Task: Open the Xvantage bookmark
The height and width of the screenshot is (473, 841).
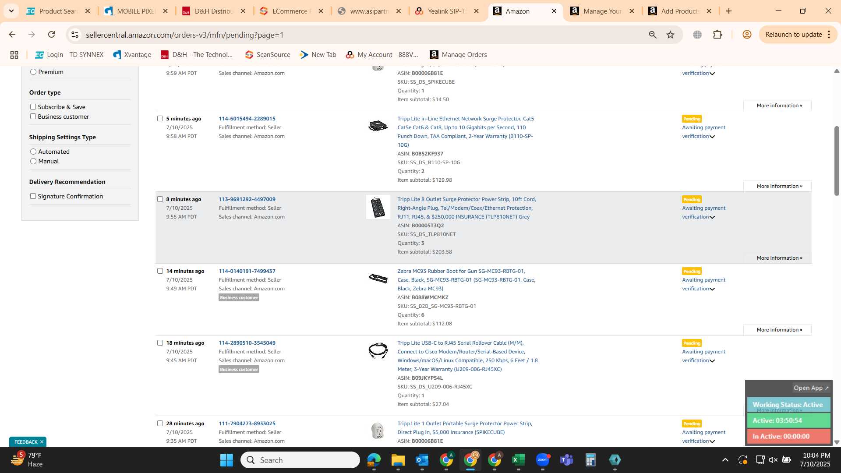Action: (132, 55)
